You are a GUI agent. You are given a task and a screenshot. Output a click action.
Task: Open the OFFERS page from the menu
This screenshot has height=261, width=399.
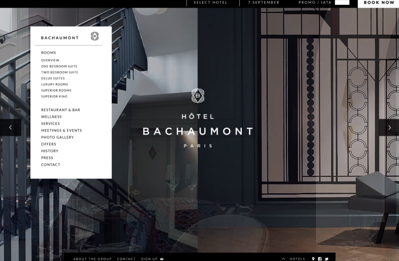[48, 144]
